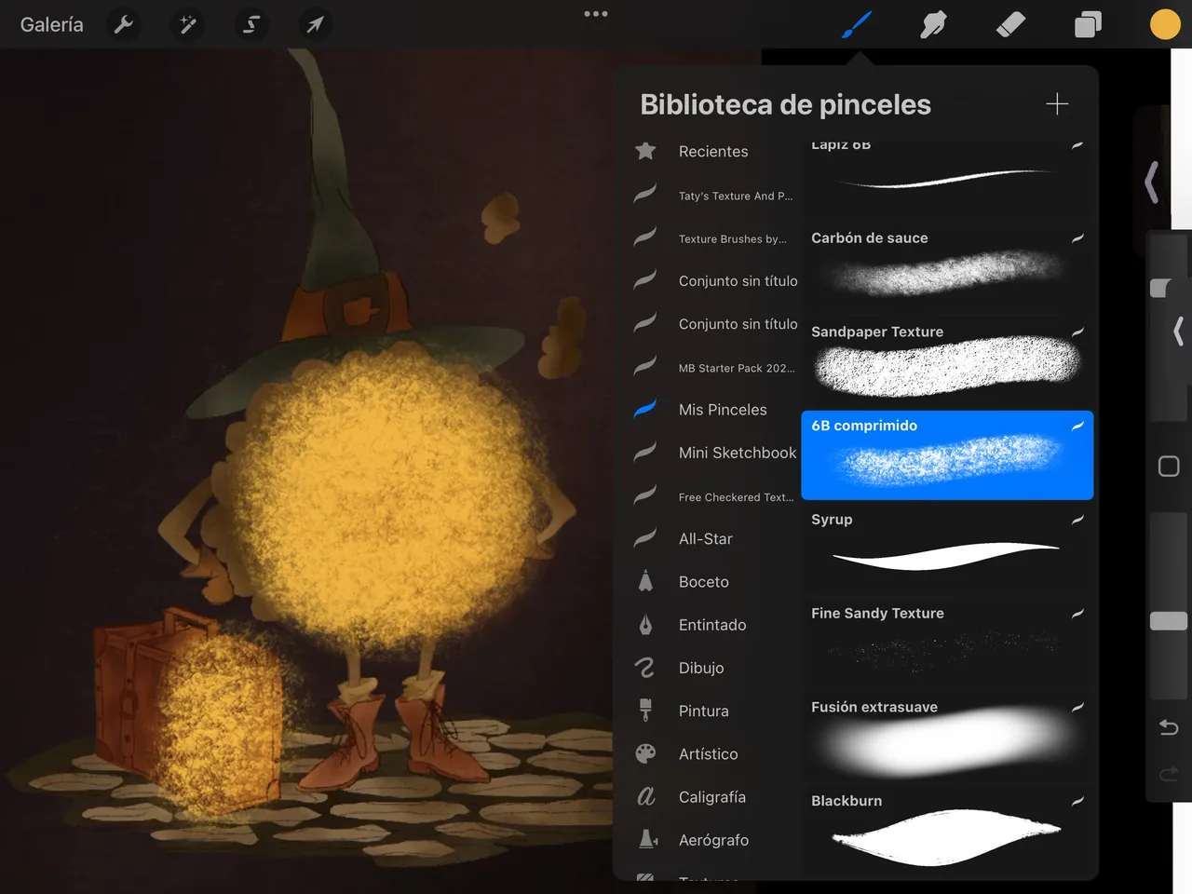This screenshot has height=894, width=1192.
Task: Click the Boceto category label
Action: pyautogui.click(x=704, y=582)
